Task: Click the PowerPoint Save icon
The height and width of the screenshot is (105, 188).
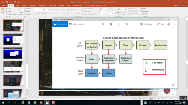Action: pyautogui.click(x=3, y=2)
